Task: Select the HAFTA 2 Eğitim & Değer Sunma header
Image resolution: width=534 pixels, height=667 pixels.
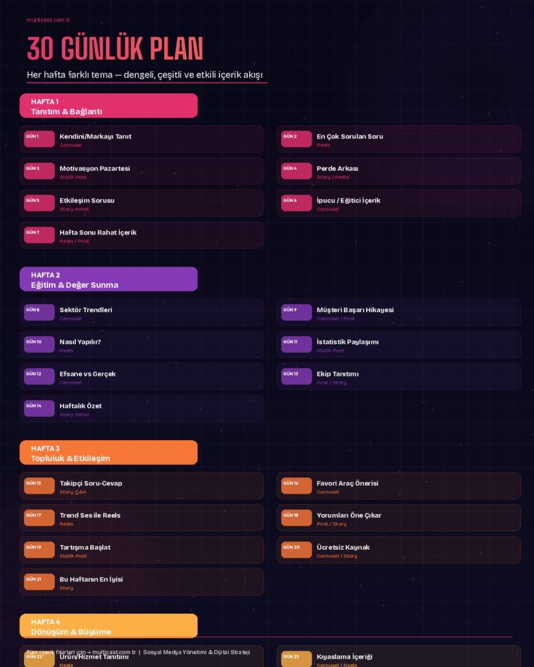Action: (x=108, y=279)
